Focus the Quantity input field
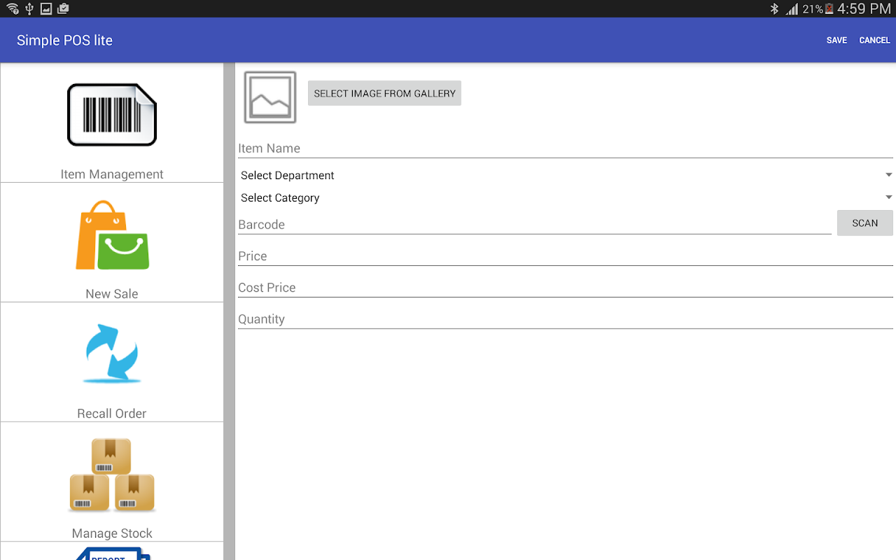This screenshot has width=896, height=560. point(566,319)
